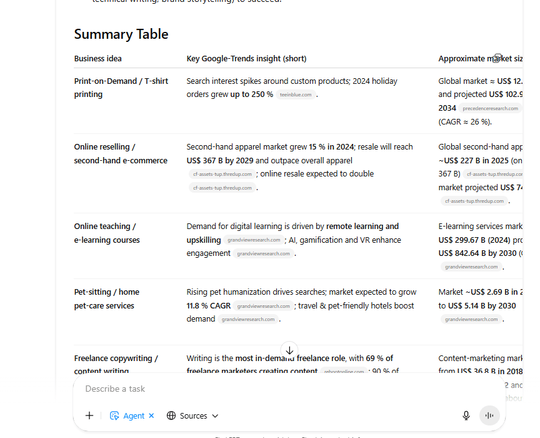Image resolution: width=540 pixels, height=438 pixels.
Task: Open grandviewresearch.com citation under US$ 5.14 B
Action: [471, 319]
